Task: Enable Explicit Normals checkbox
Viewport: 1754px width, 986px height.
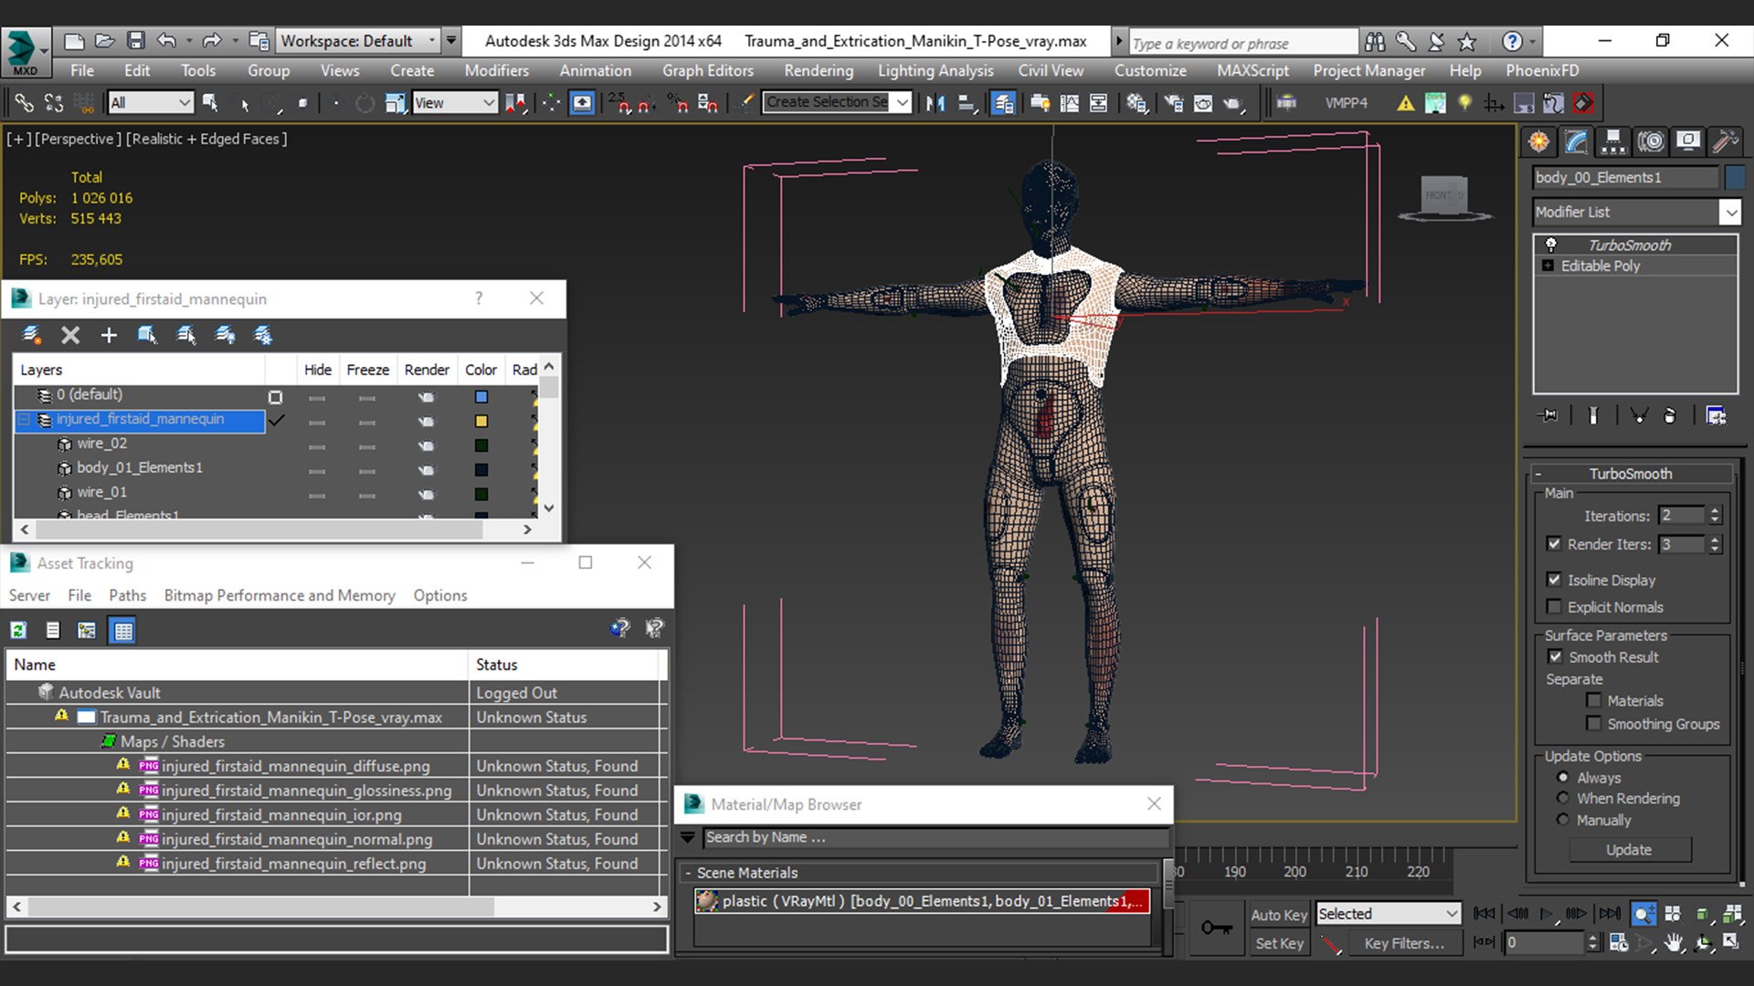Action: tap(1554, 607)
